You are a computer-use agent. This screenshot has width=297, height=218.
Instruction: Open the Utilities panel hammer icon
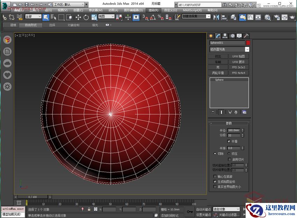[x=247, y=36]
